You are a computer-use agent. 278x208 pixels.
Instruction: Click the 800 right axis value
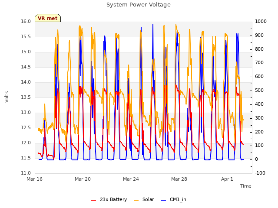coord(259,49)
